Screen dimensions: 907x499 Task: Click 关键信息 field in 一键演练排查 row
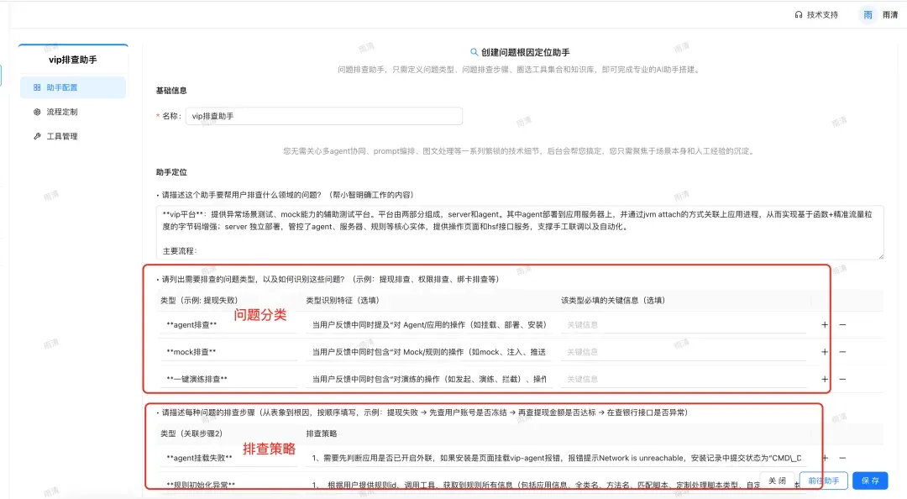[684, 379]
